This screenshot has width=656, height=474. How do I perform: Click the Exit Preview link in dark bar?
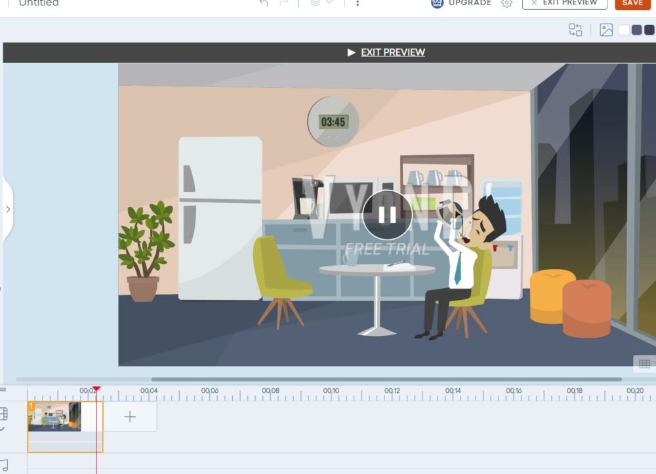click(392, 52)
